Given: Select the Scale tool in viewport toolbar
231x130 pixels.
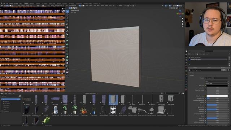Looking at the screenshot, I should (x=67, y=24).
